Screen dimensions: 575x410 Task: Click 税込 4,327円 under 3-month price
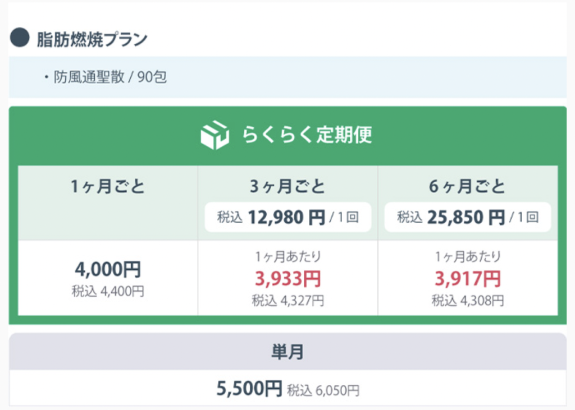click(287, 301)
